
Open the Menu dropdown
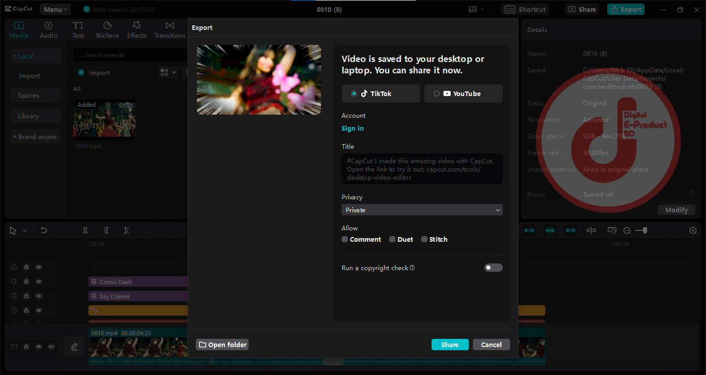tap(56, 9)
